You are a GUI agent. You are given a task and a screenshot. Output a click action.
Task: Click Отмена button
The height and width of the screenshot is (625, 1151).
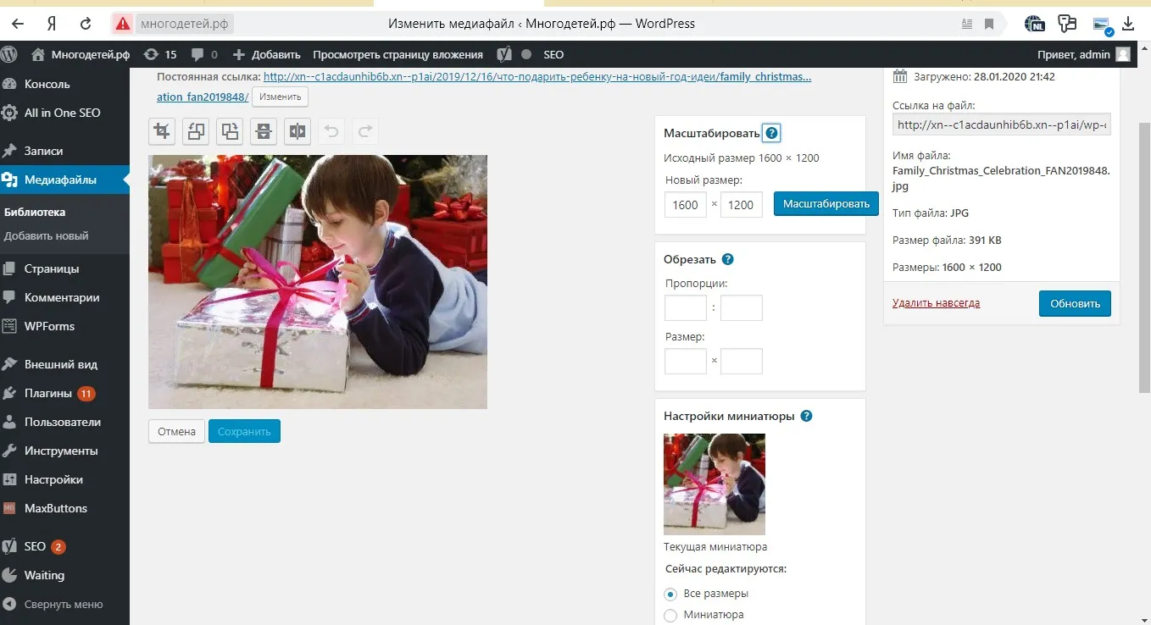coord(176,431)
